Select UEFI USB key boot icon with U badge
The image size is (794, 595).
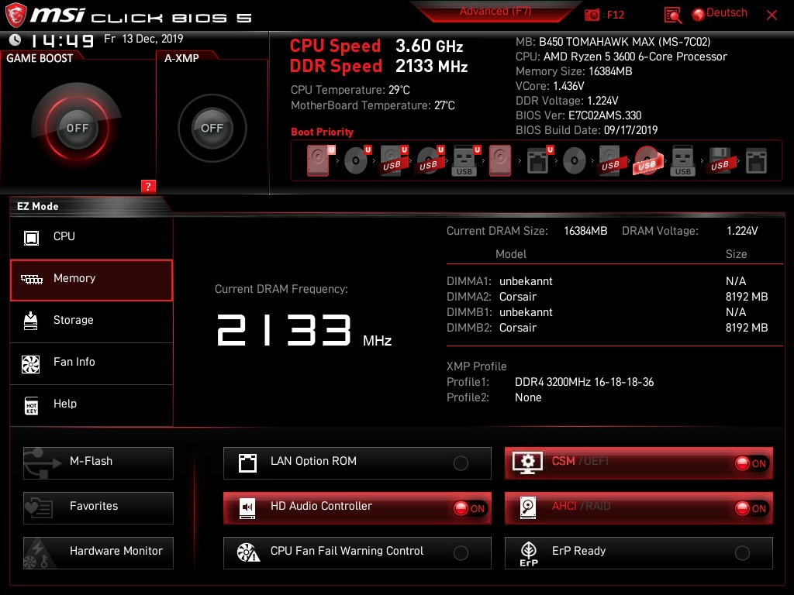(465, 160)
